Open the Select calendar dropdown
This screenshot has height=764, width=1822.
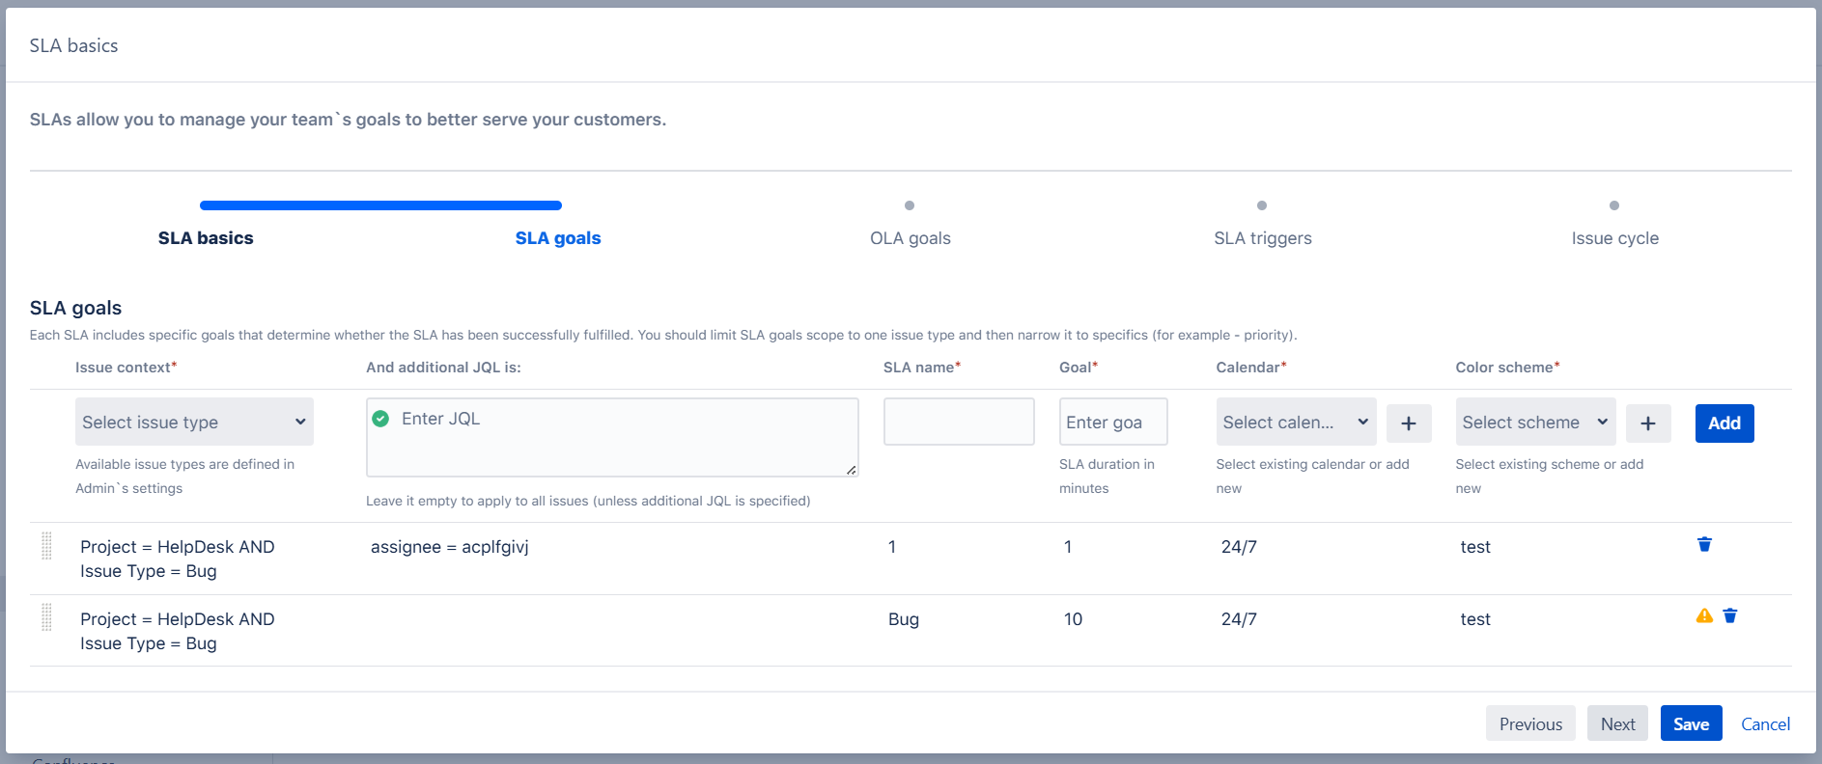pos(1295,423)
